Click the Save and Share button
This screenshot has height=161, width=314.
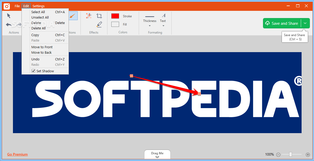[282, 23]
